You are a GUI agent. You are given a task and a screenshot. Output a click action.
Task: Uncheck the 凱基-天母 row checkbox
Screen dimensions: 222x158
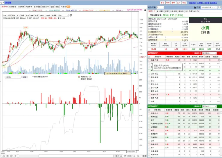149,60
